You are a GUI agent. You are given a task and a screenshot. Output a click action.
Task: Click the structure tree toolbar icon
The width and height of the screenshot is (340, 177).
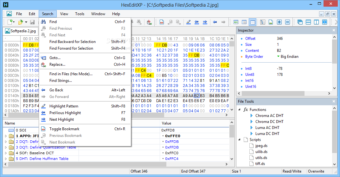263,22
